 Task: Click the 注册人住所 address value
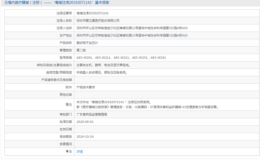click(132, 28)
